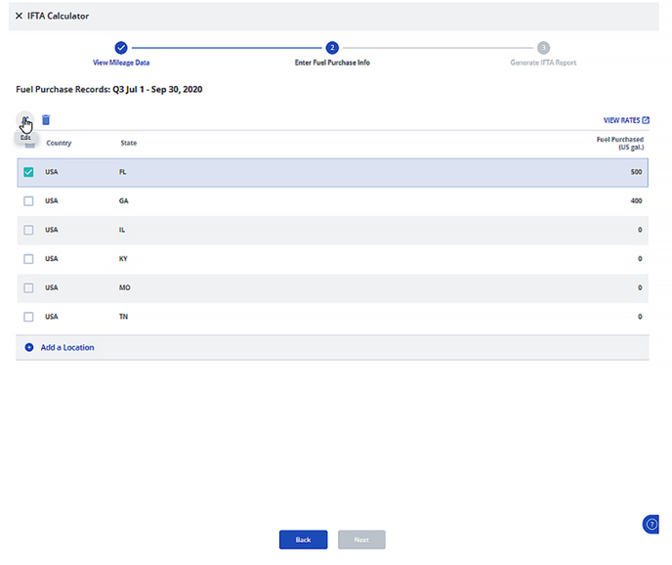672x565 pixels.
Task: Click the GA fuel value 400
Action: [x=637, y=200]
